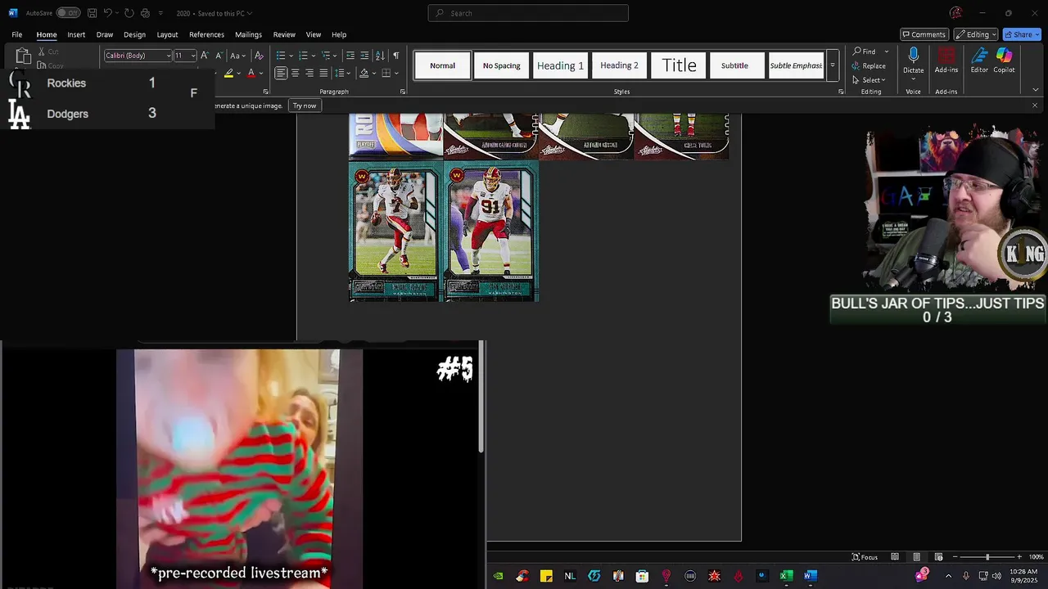Switch to the Insert tab
This screenshot has height=589, width=1048.
pyautogui.click(x=76, y=34)
